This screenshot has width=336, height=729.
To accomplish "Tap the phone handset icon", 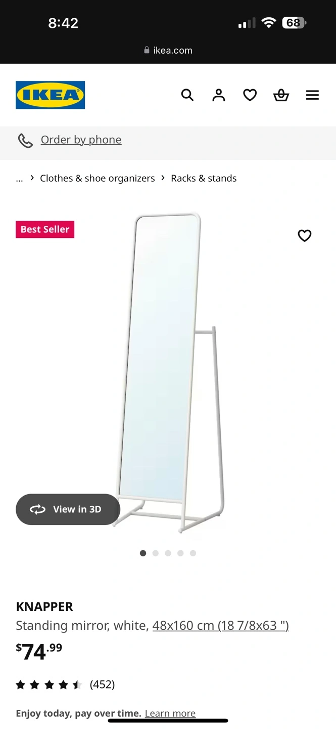I will [25, 140].
